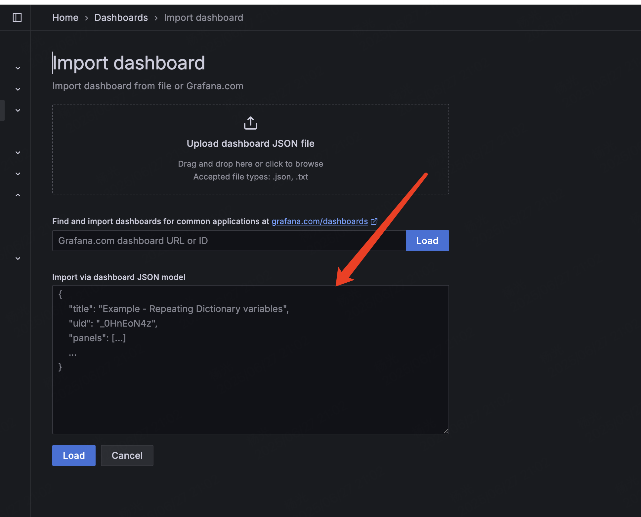
Task: Click Import dashboard breadcrumb text
Action: point(203,18)
